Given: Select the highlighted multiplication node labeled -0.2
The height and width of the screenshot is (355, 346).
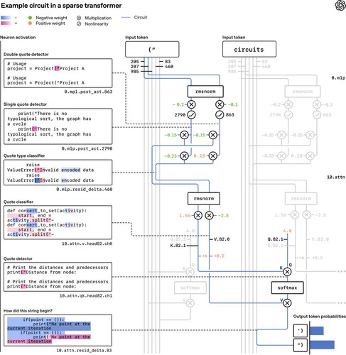Looking at the screenshot, I should click(191, 104).
